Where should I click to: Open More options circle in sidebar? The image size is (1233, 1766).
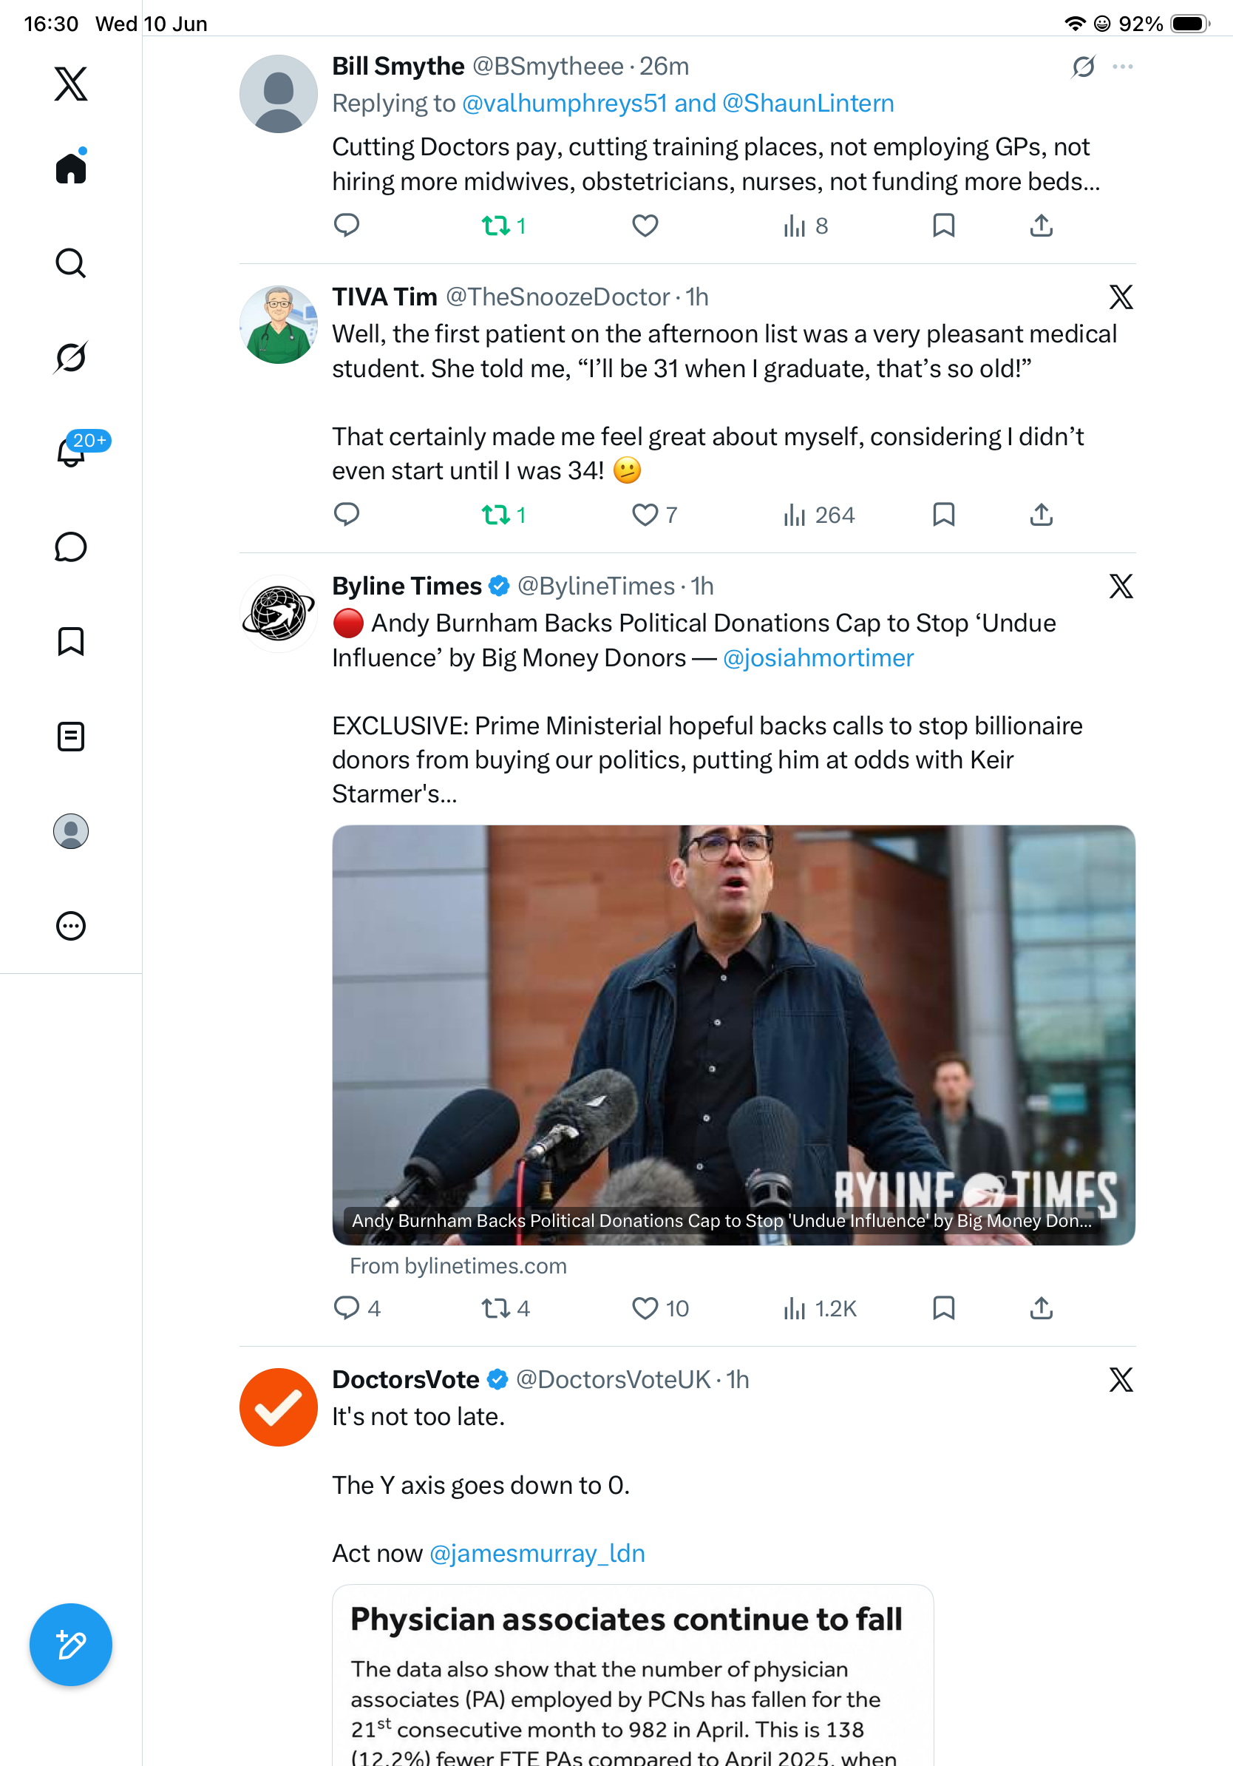click(71, 925)
